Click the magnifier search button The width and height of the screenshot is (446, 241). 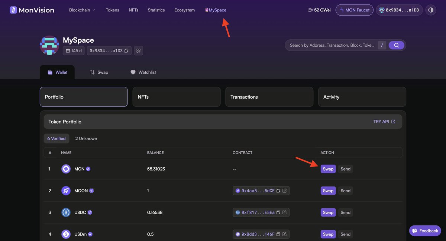click(397, 45)
